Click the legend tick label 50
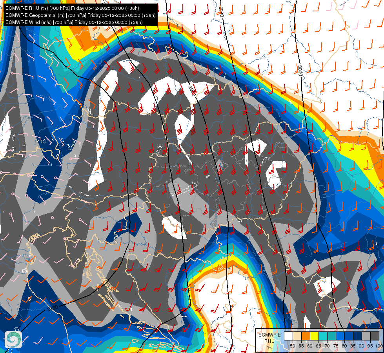 point(292,346)
